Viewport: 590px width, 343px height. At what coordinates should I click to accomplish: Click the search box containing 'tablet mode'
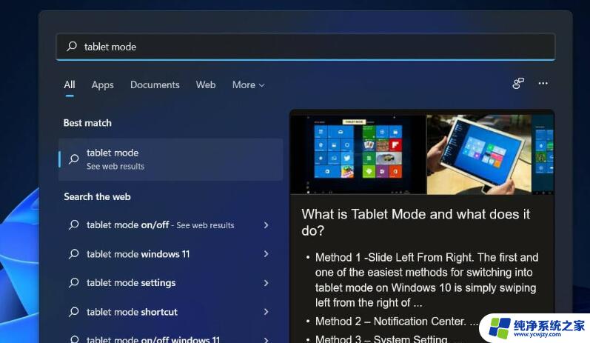click(306, 47)
